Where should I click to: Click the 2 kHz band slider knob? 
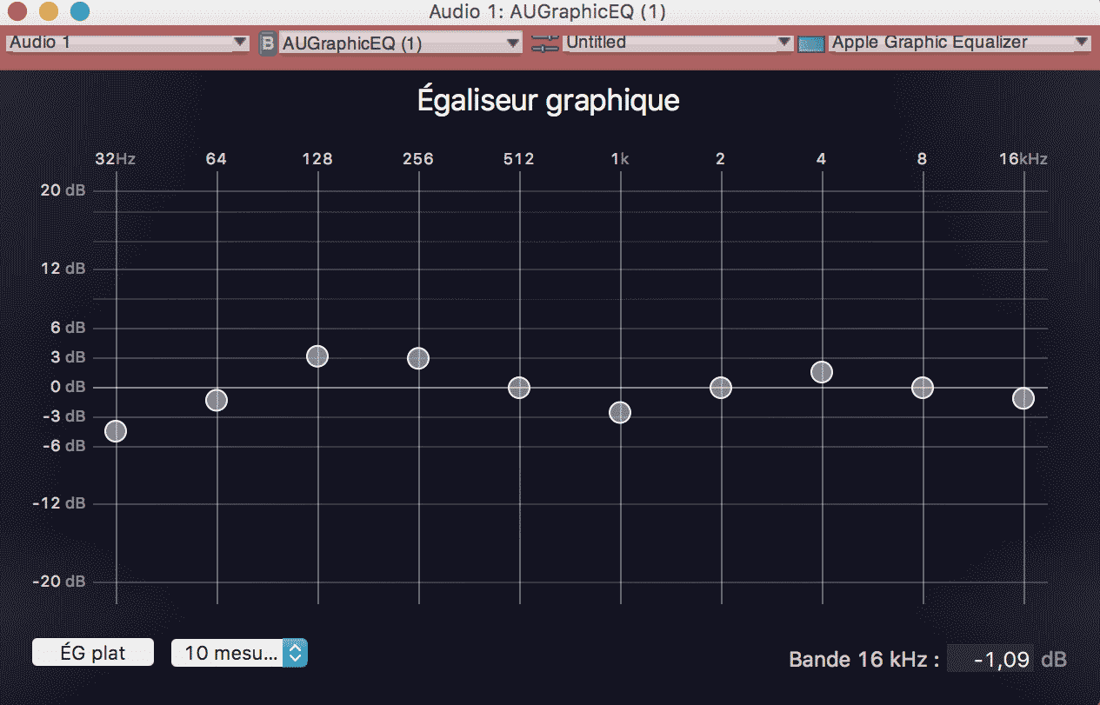coord(721,388)
